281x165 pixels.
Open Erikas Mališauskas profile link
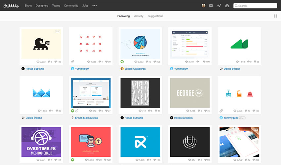pyautogui.click(x=86, y=118)
